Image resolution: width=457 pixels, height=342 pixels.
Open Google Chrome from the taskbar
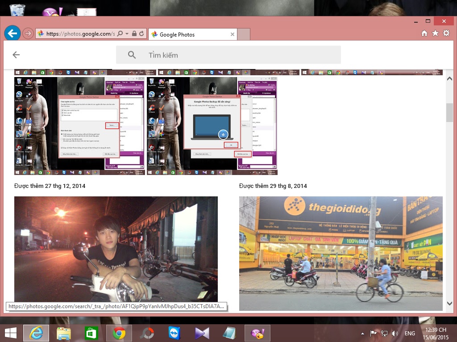tap(119, 333)
